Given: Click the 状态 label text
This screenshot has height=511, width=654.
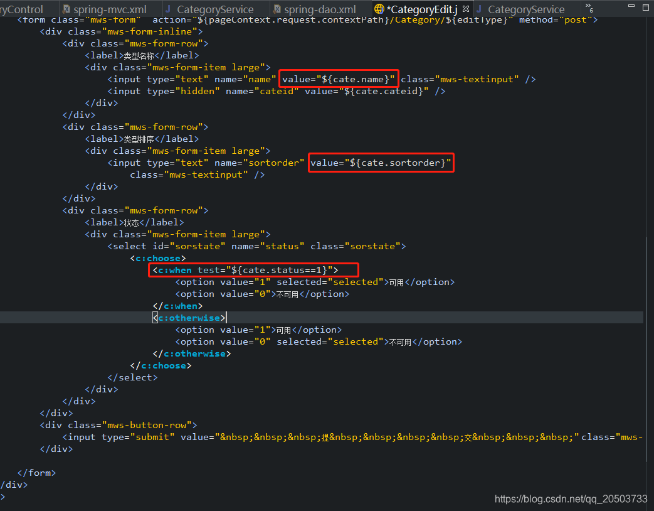Looking at the screenshot, I should 132,222.
